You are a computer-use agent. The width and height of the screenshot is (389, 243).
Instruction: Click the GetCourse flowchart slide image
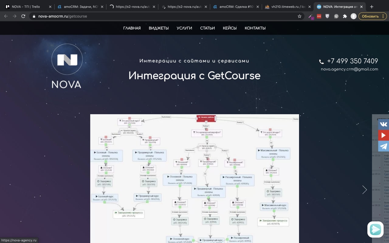click(x=194, y=179)
